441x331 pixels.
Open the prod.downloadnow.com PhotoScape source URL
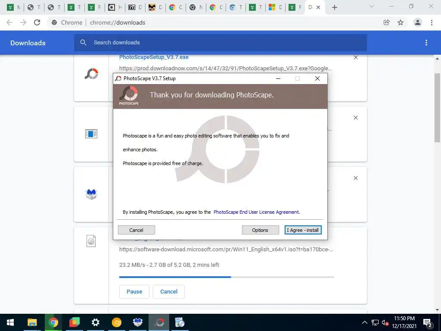(x=225, y=69)
